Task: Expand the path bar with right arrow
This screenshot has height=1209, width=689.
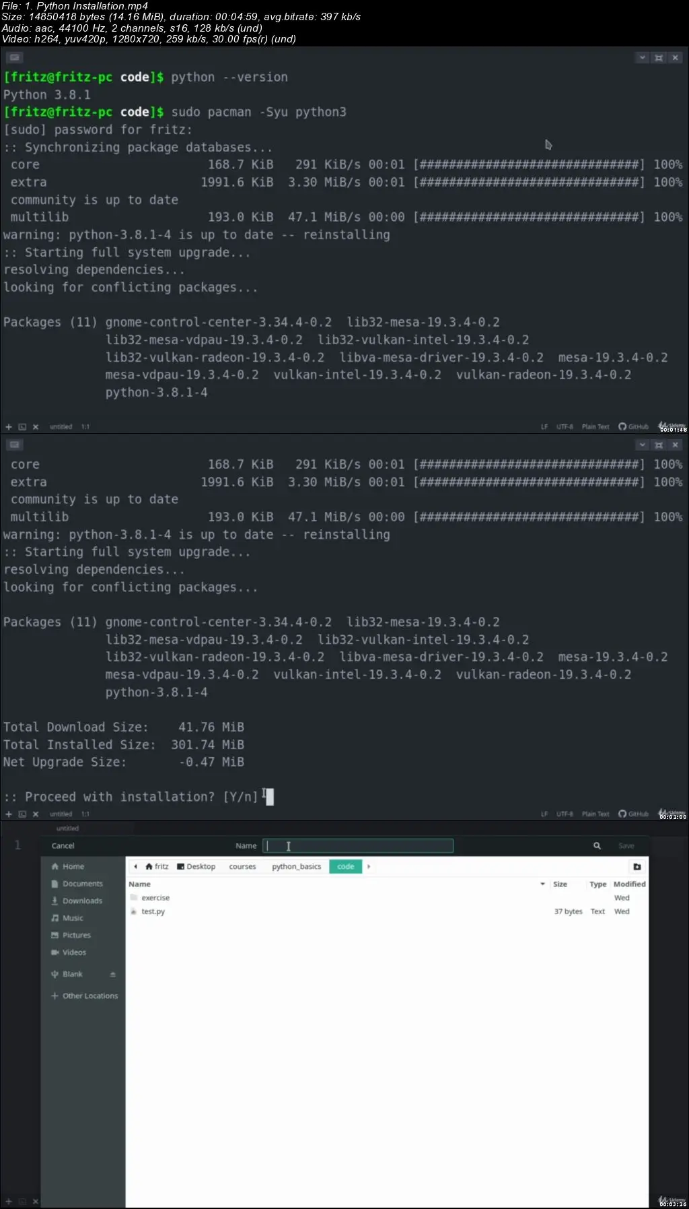Action: pyautogui.click(x=369, y=867)
